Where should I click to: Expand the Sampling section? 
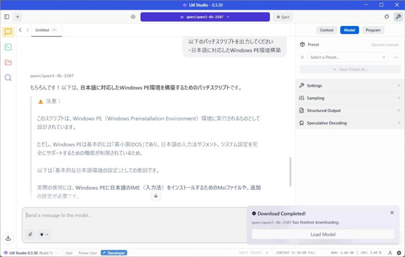pos(350,98)
